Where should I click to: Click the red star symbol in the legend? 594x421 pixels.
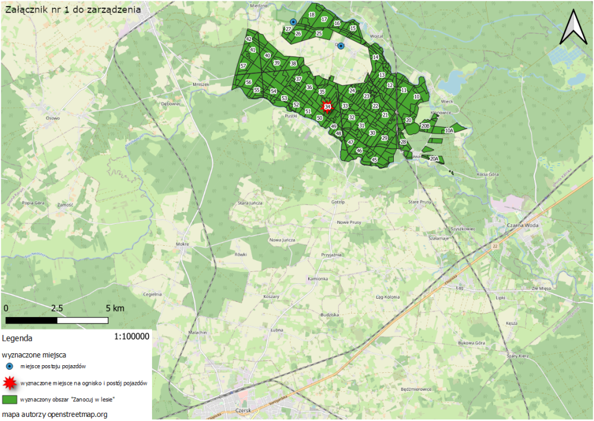pyautogui.click(x=10, y=383)
